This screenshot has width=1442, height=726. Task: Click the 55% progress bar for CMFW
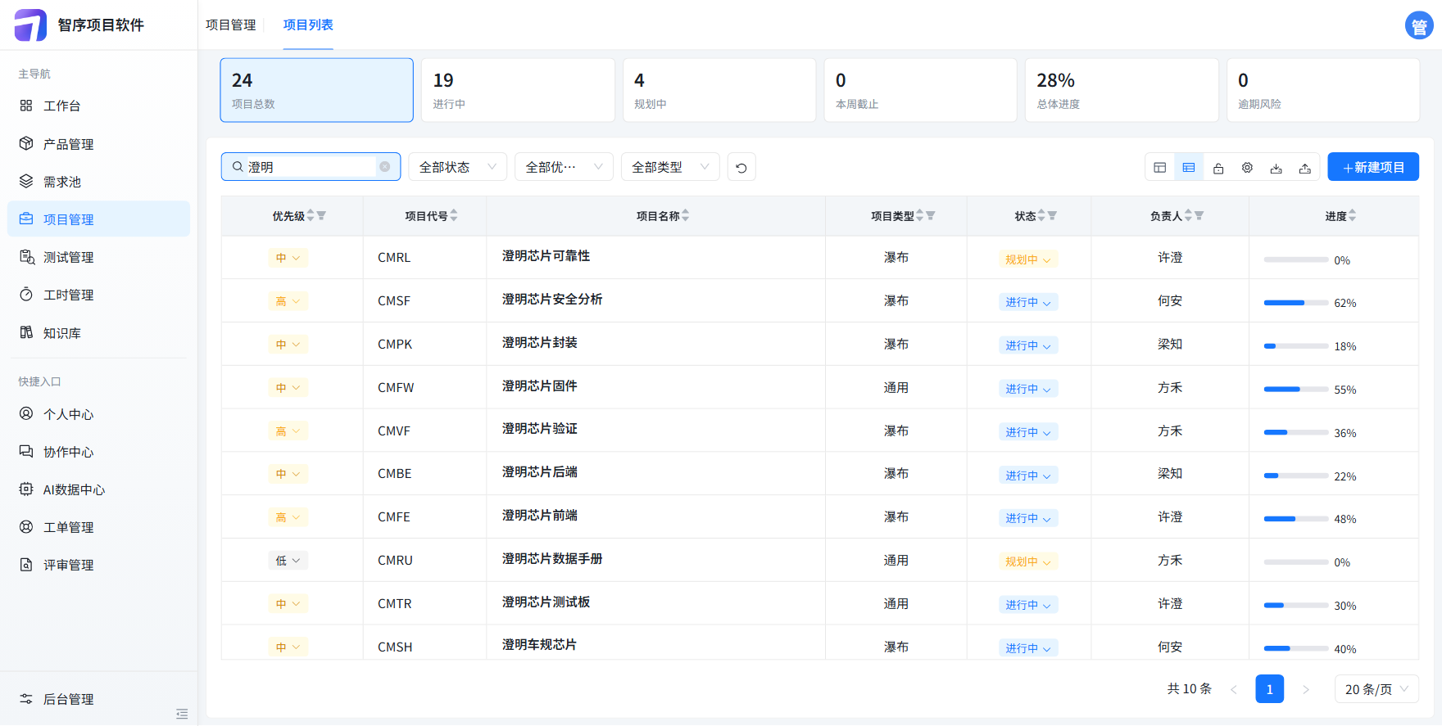[1296, 390]
